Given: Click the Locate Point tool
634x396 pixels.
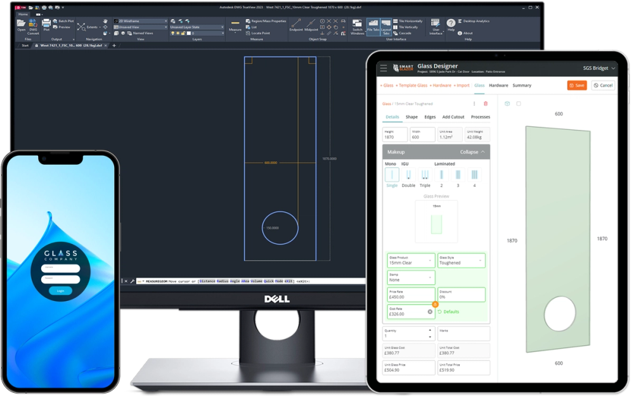Looking at the screenshot, I should tap(256, 33).
